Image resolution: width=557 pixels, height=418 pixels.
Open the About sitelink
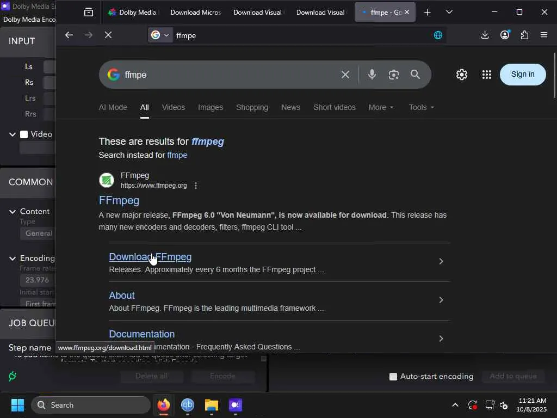[x=122, y=296]
